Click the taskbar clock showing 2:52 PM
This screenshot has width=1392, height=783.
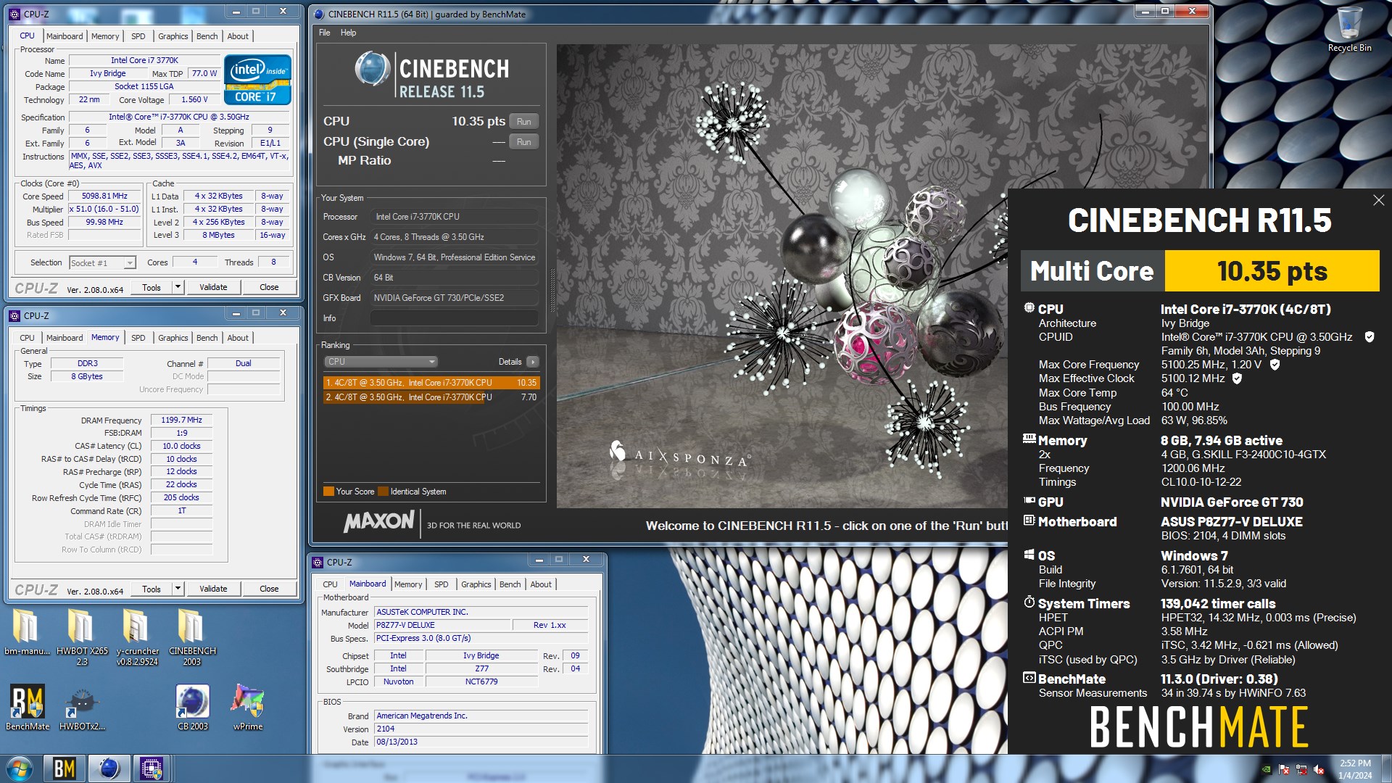click(1354, 768)
